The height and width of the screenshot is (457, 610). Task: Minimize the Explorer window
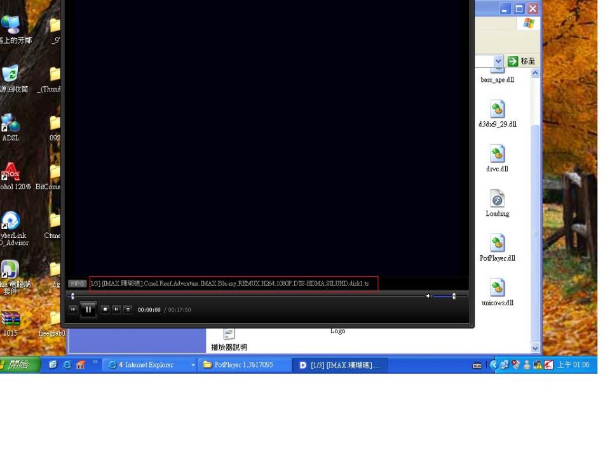(x=505, y=8)
